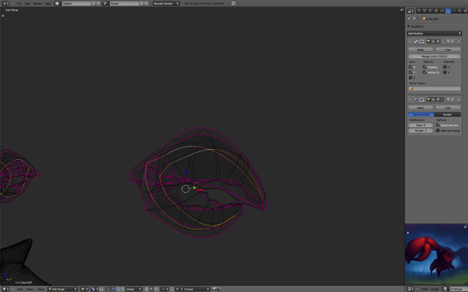Screen dimensions: 468x292
Task: Select the Simple subdivision type
Action: pos(448,115)
